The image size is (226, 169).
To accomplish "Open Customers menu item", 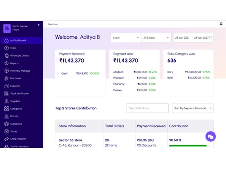I will click(21, 124).
